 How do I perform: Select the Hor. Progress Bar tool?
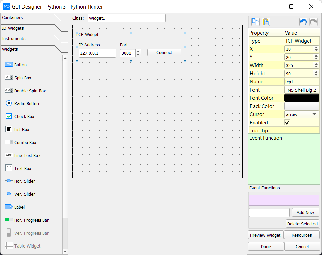click(x=31, y=220)
